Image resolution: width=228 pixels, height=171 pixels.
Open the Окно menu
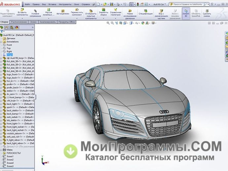(76, 4)
